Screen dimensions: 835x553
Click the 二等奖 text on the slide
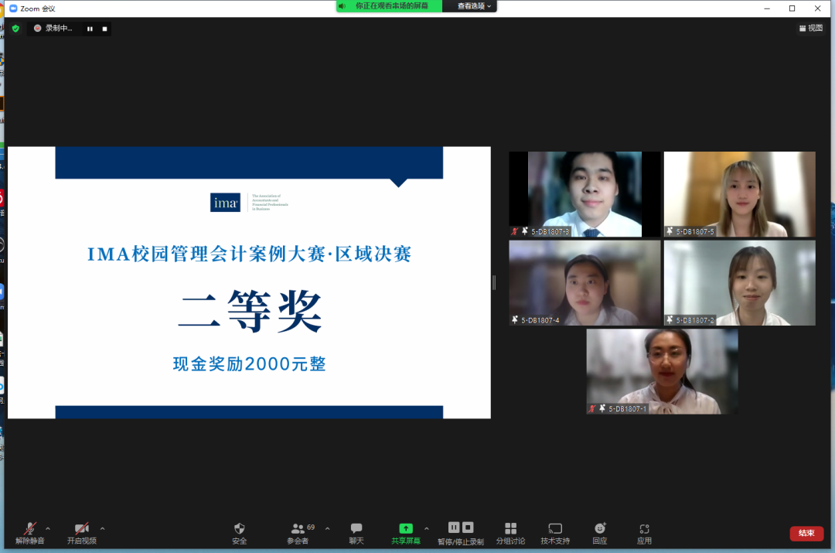(x=250, y=312)
